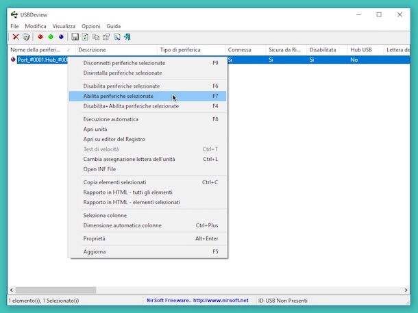Viewport: 418px width, 313px height.
Task: Open the File menu
Action: coord(14,26)
